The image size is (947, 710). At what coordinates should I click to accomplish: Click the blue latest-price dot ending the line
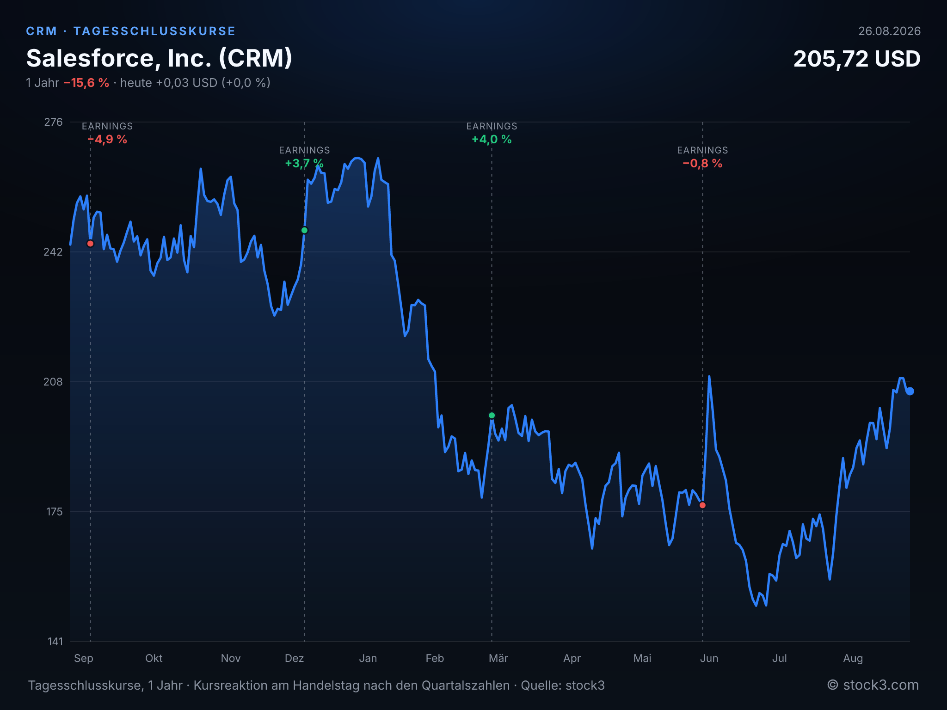(910, 391)
